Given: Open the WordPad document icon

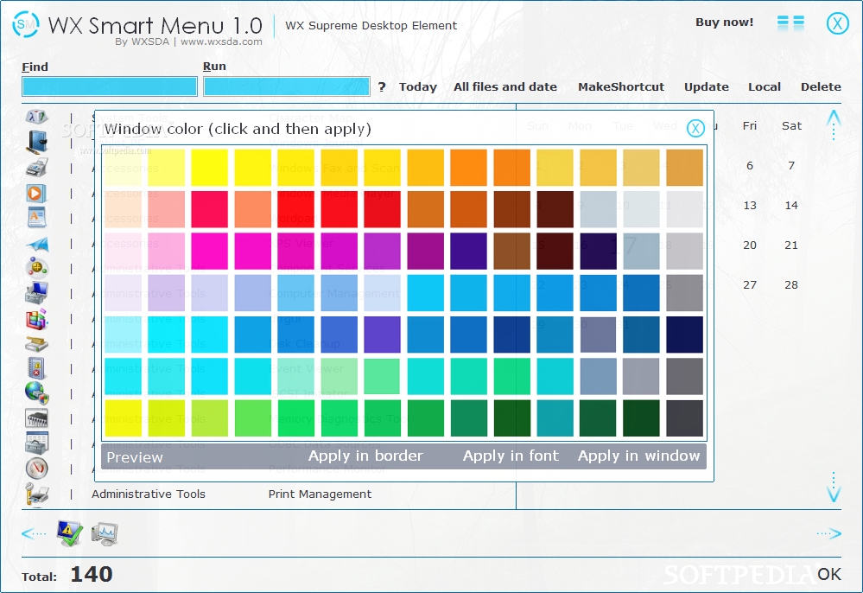Looking at the screenshot, I should [x=36, y=217].
